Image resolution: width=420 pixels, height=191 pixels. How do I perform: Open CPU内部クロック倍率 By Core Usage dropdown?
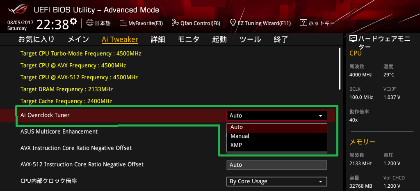point(277,182)
